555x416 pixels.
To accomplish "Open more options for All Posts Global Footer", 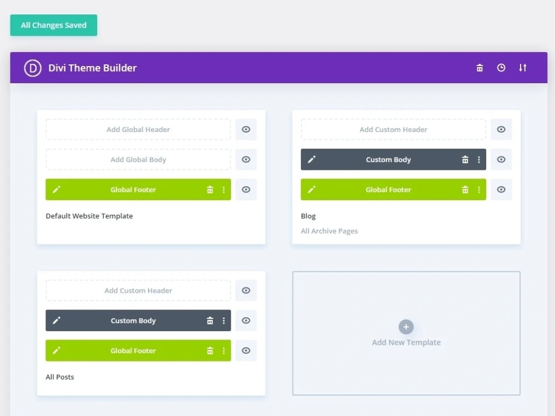I will [224, 351].
